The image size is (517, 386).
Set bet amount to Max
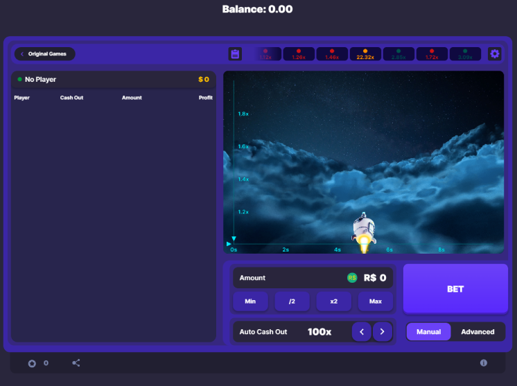tap(375, 301)
